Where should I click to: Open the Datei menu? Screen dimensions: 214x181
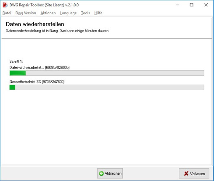[7, 13]
